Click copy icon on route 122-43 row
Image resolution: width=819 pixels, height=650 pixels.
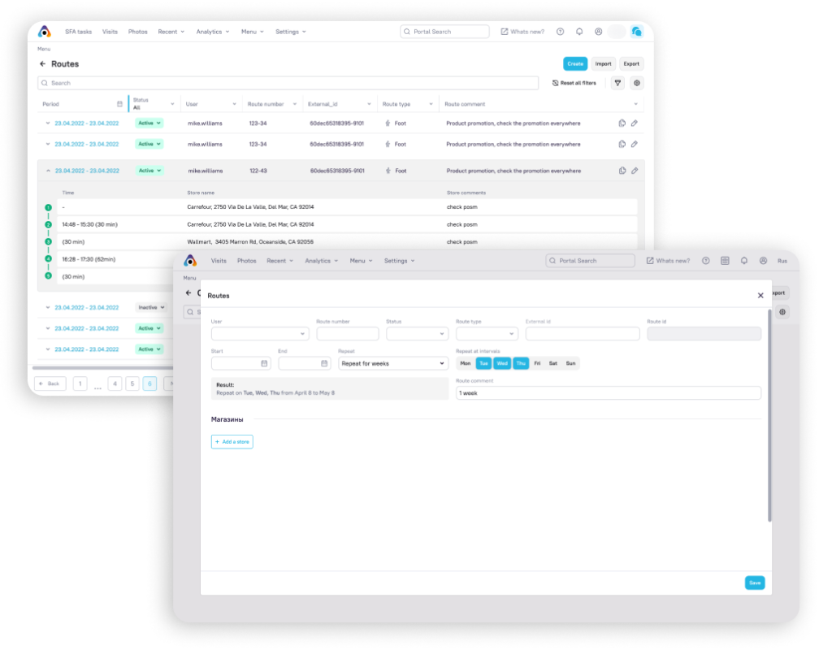click(622, 171)
